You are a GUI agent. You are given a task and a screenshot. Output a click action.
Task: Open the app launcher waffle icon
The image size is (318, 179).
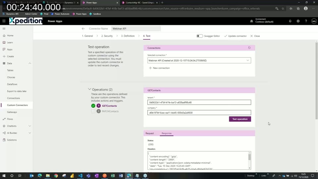pyautogui.click(x=4, y=21)
